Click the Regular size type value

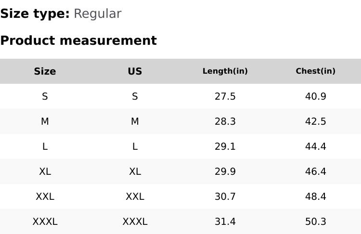click(97, 13)
